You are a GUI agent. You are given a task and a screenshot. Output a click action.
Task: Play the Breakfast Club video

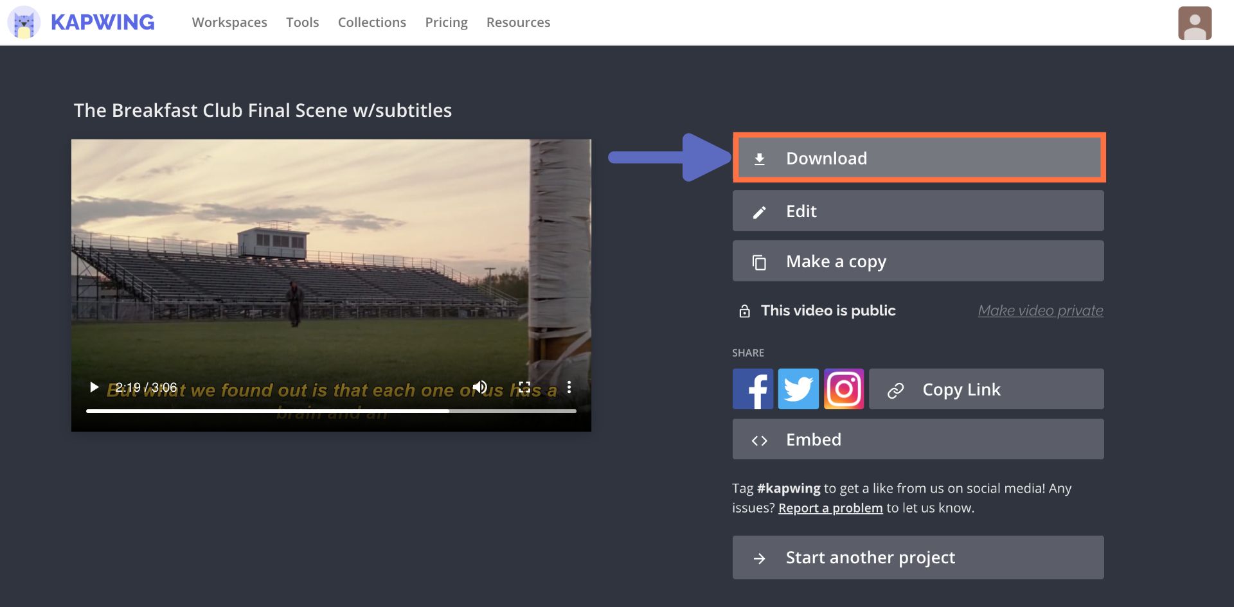pos(94,387)
